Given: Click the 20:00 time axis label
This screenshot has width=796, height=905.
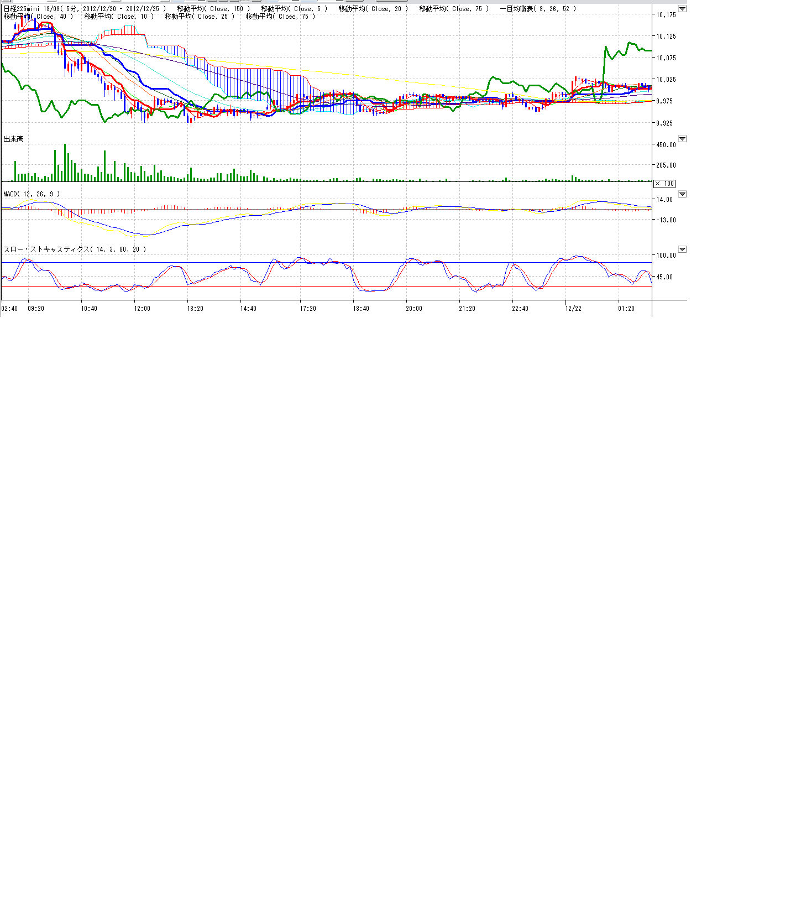Looking at the screenshot, I should pyautogui.click(x=414, y=309).
